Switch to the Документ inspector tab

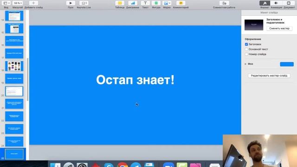tap(289, 3)
